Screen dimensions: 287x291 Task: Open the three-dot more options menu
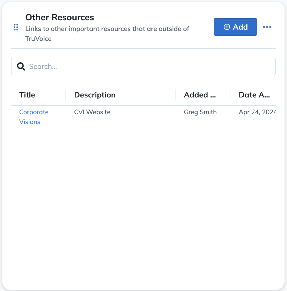267,27
